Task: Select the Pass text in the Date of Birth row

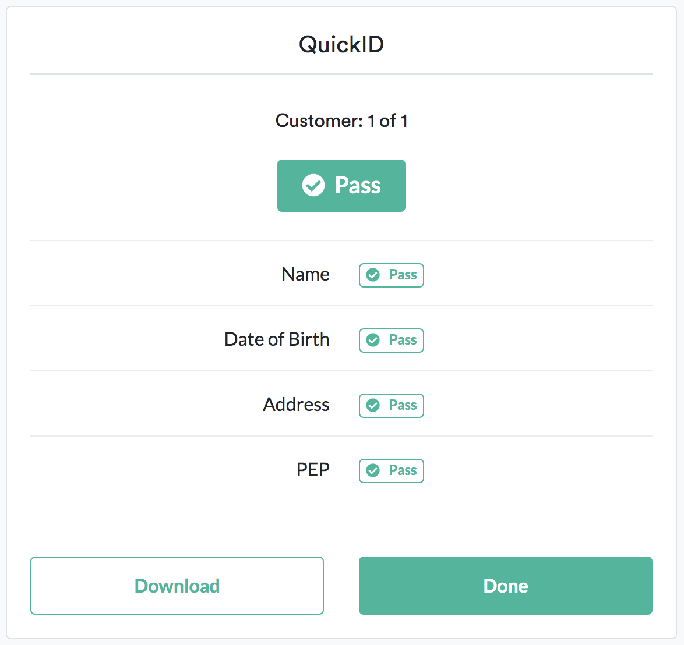Action: tap(403, 341)
